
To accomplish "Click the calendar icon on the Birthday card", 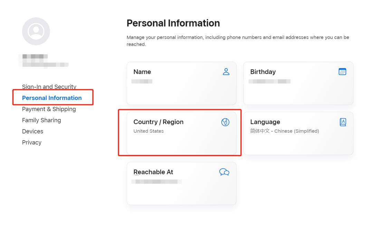I will 343,71.
